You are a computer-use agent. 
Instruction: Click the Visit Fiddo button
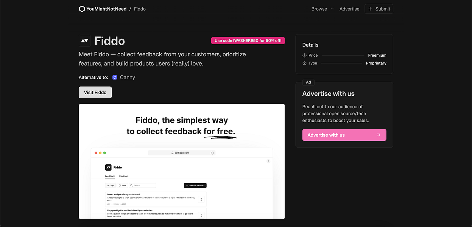(x=95, y=92)
